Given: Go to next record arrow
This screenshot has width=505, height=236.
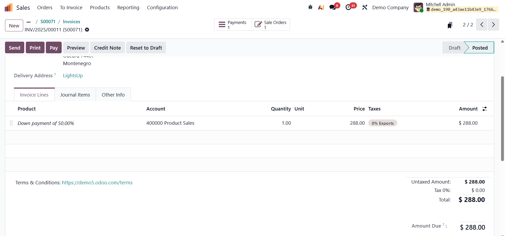Looking at the screenshot, I should click(493, 25).
